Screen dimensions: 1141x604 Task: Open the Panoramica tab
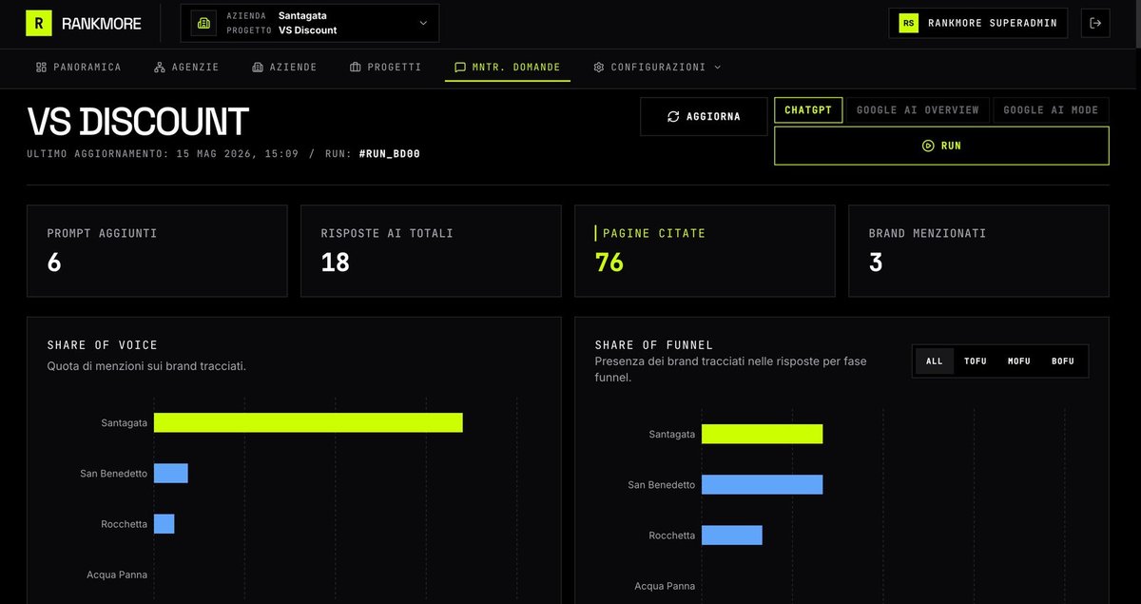pos(78,68)
